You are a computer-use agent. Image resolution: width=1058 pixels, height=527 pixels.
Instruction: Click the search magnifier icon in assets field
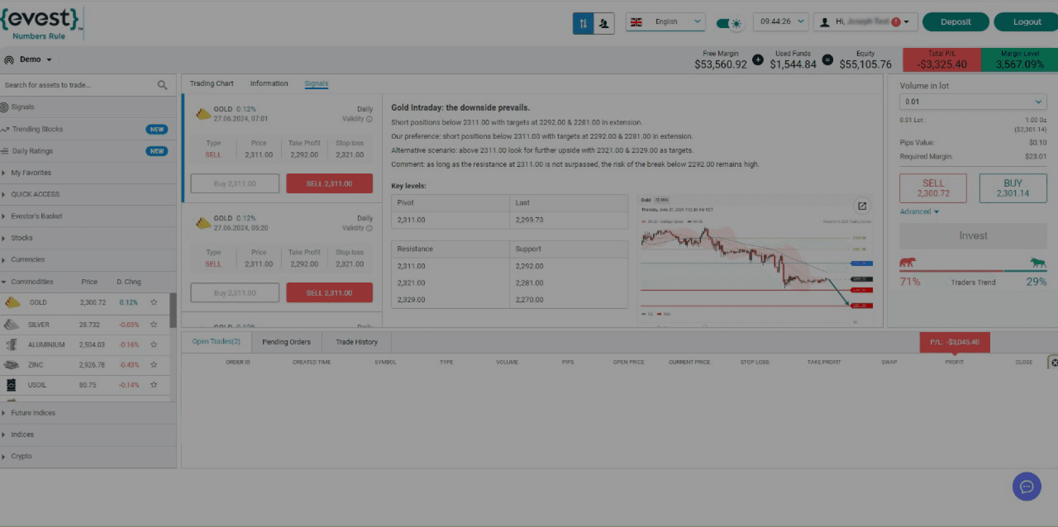coord(162,85)
